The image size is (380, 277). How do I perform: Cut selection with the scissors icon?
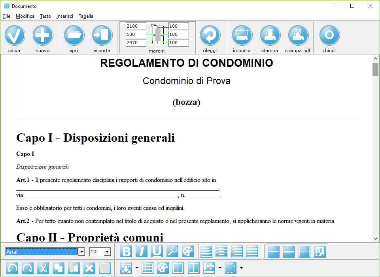[43, 268]
